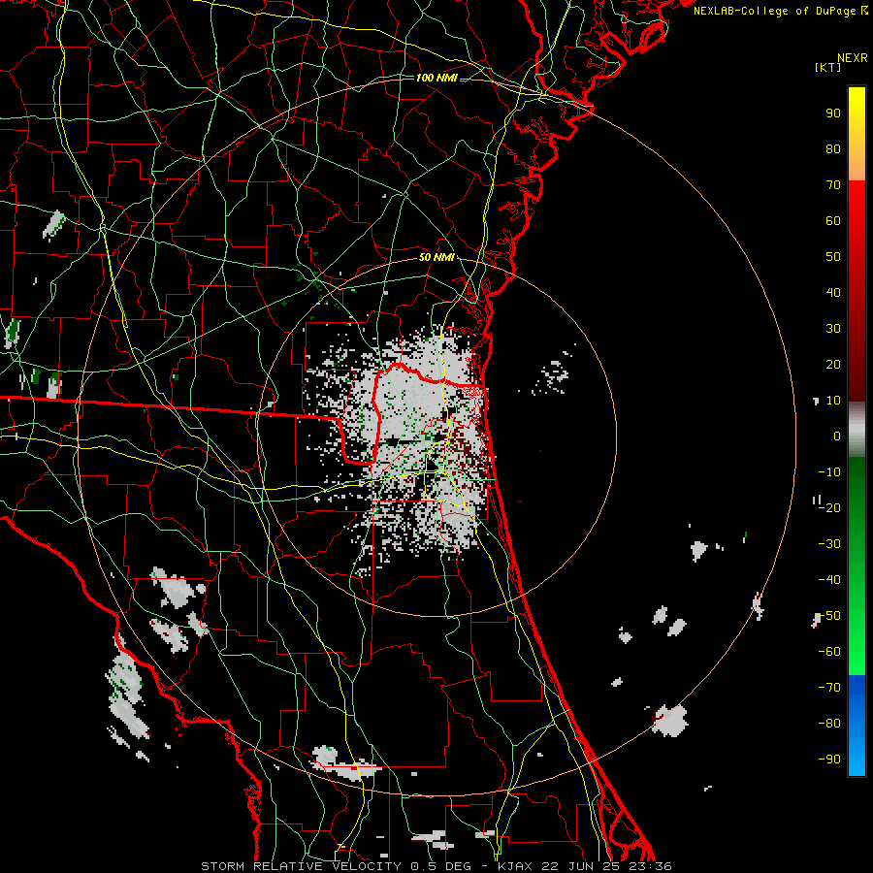The width and height of the screenshot is (873, 873).
Task: Click the NEXR label above the color scale
Action: pyautogui.click(x=853, y=58)
